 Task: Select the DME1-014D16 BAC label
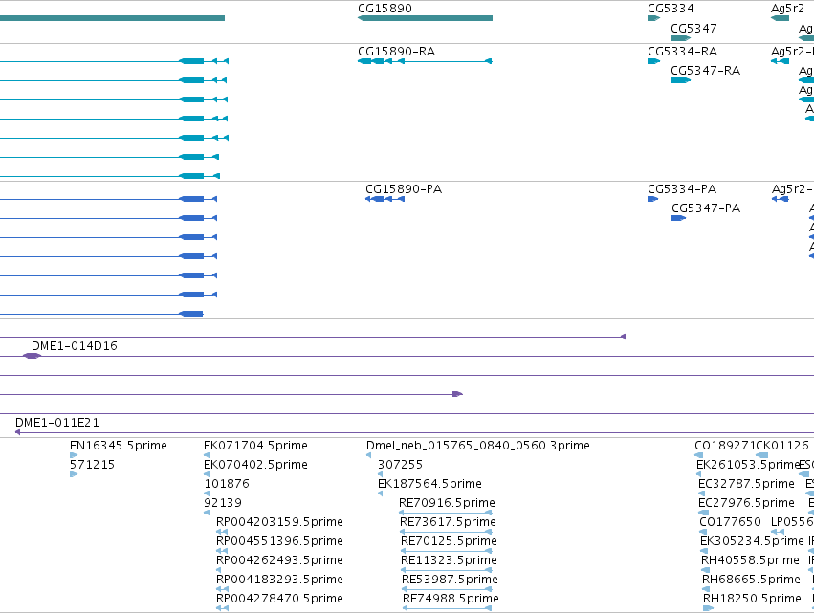[x=75, y=345]
